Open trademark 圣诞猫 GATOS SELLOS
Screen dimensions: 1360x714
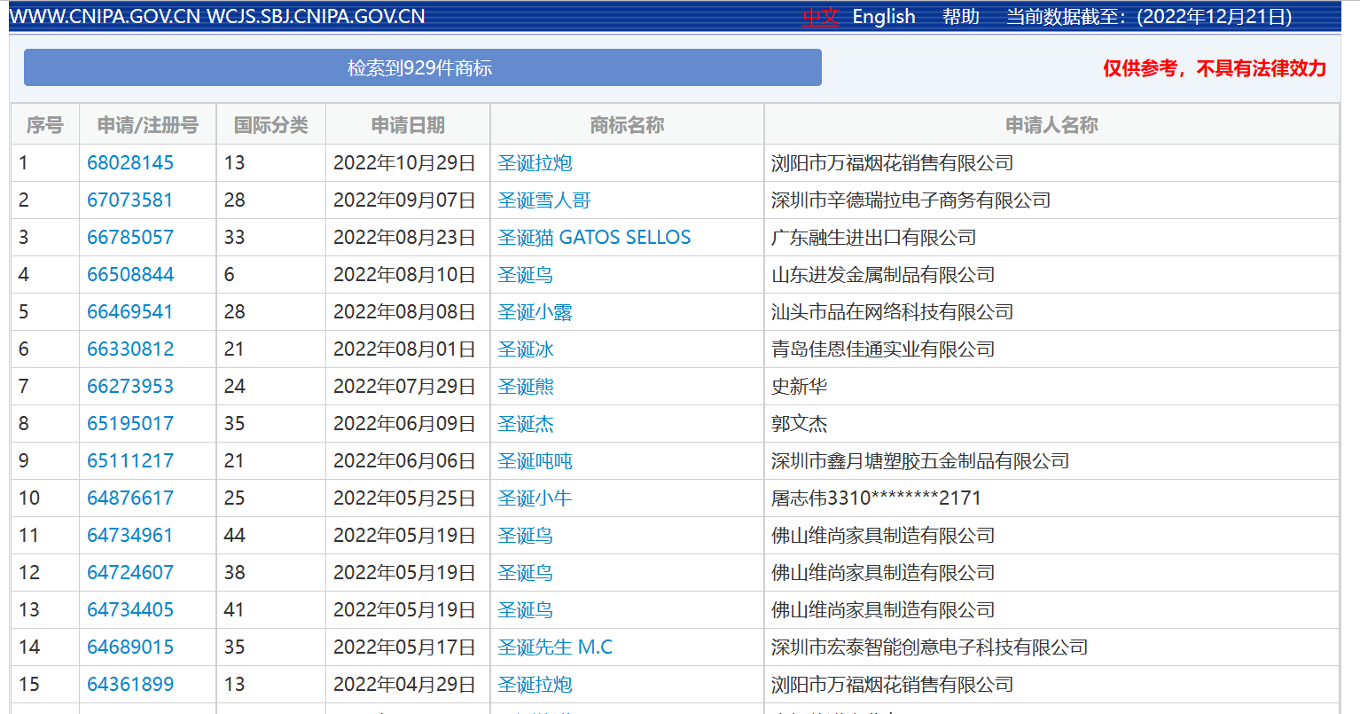[x=594, y=238]
